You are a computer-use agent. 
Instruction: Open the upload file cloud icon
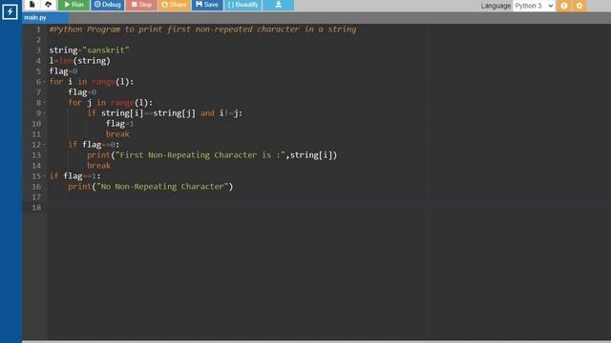(x=48, y=5)
